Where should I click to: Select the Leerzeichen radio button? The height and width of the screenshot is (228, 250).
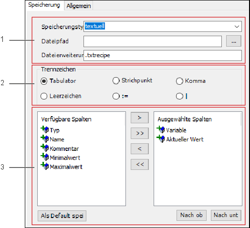[44, 96]
